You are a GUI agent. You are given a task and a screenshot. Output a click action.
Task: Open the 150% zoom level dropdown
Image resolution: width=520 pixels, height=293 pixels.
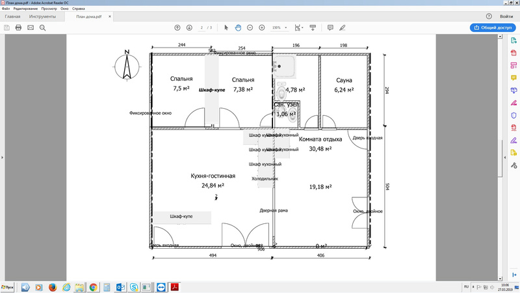coord(279,28)
